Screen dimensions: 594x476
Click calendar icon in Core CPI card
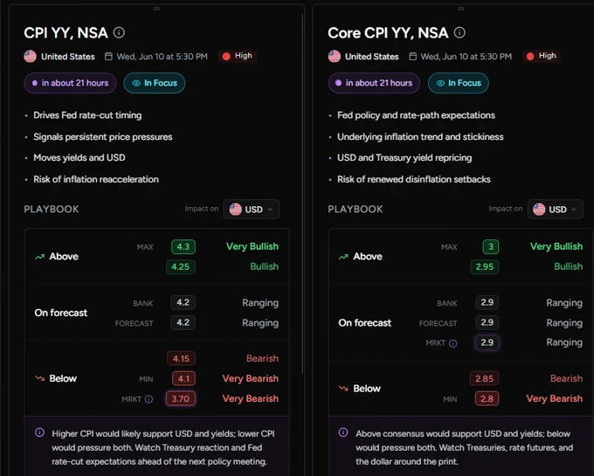[413, 57]
